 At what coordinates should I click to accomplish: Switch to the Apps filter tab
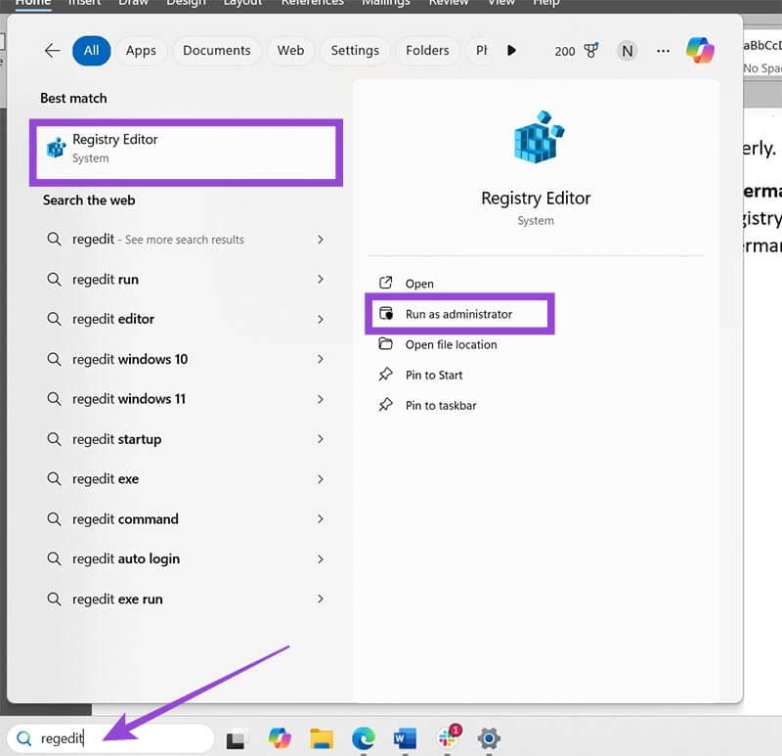(141, 51)
